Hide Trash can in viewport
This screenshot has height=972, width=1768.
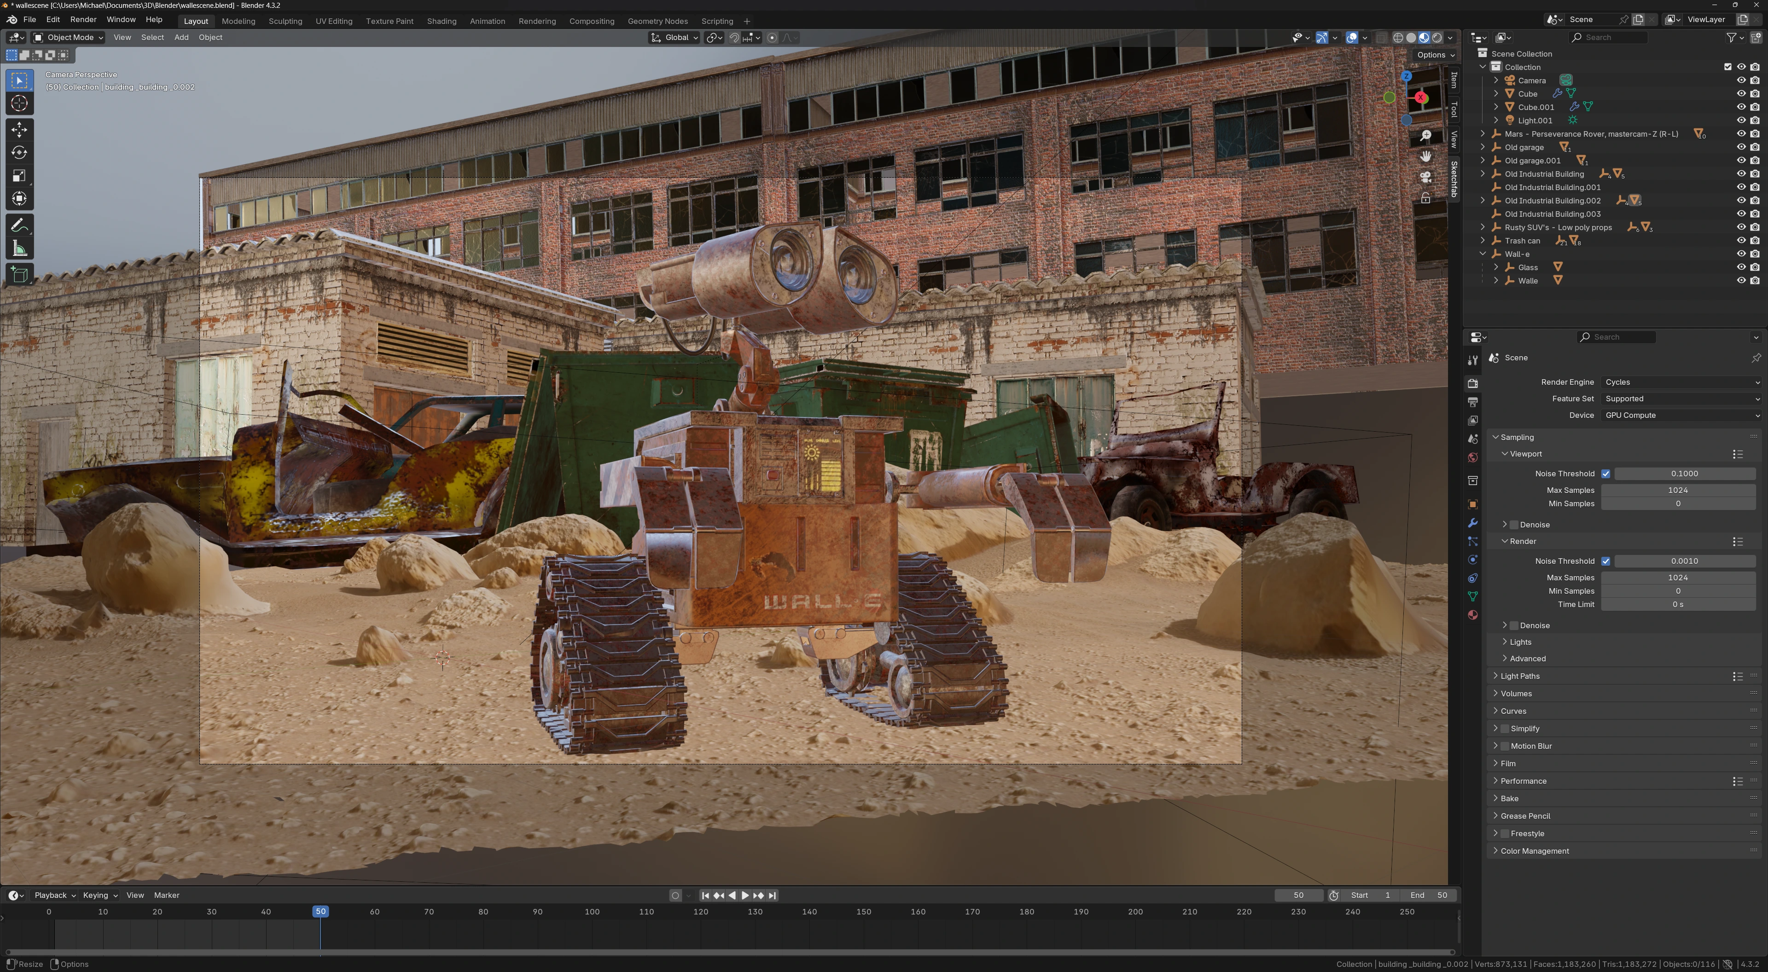click(1741, 241)
